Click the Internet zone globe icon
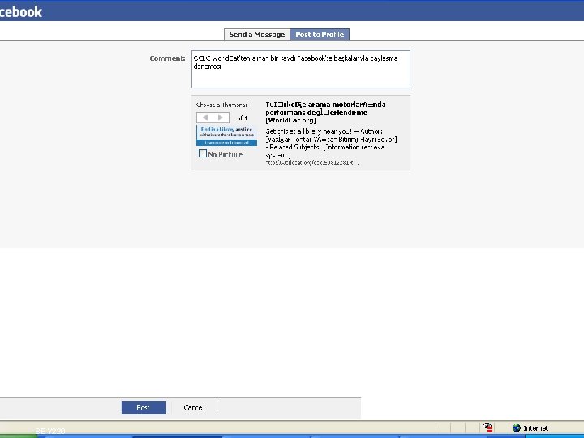The image size is (584, 438). (x=516, y=428)
